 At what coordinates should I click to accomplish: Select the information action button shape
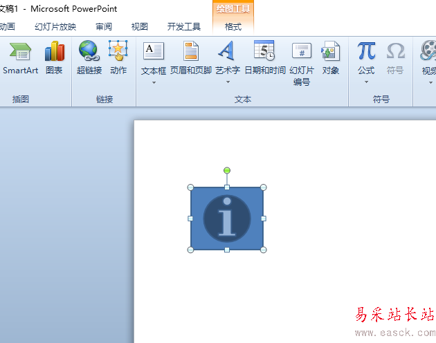(x=227, y=219)
